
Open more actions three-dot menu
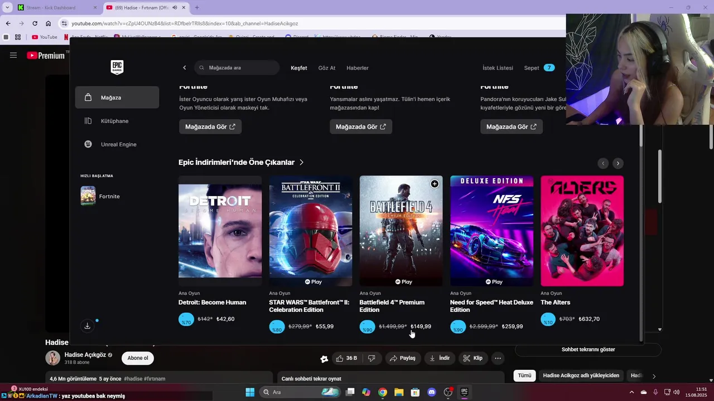[x=498, y=358]
